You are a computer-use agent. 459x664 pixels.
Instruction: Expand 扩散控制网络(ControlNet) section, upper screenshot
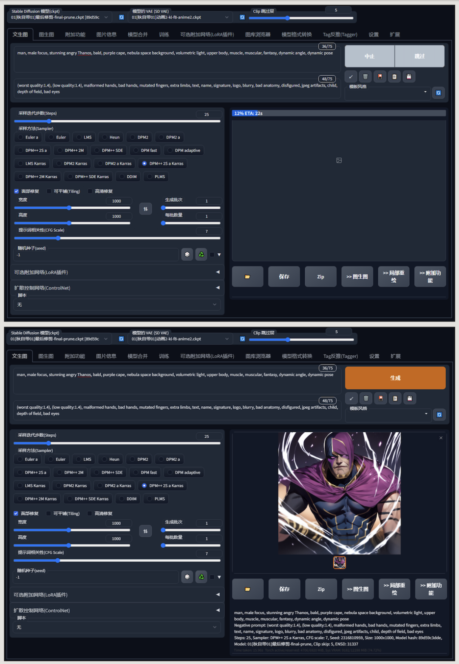click(117, 288)
